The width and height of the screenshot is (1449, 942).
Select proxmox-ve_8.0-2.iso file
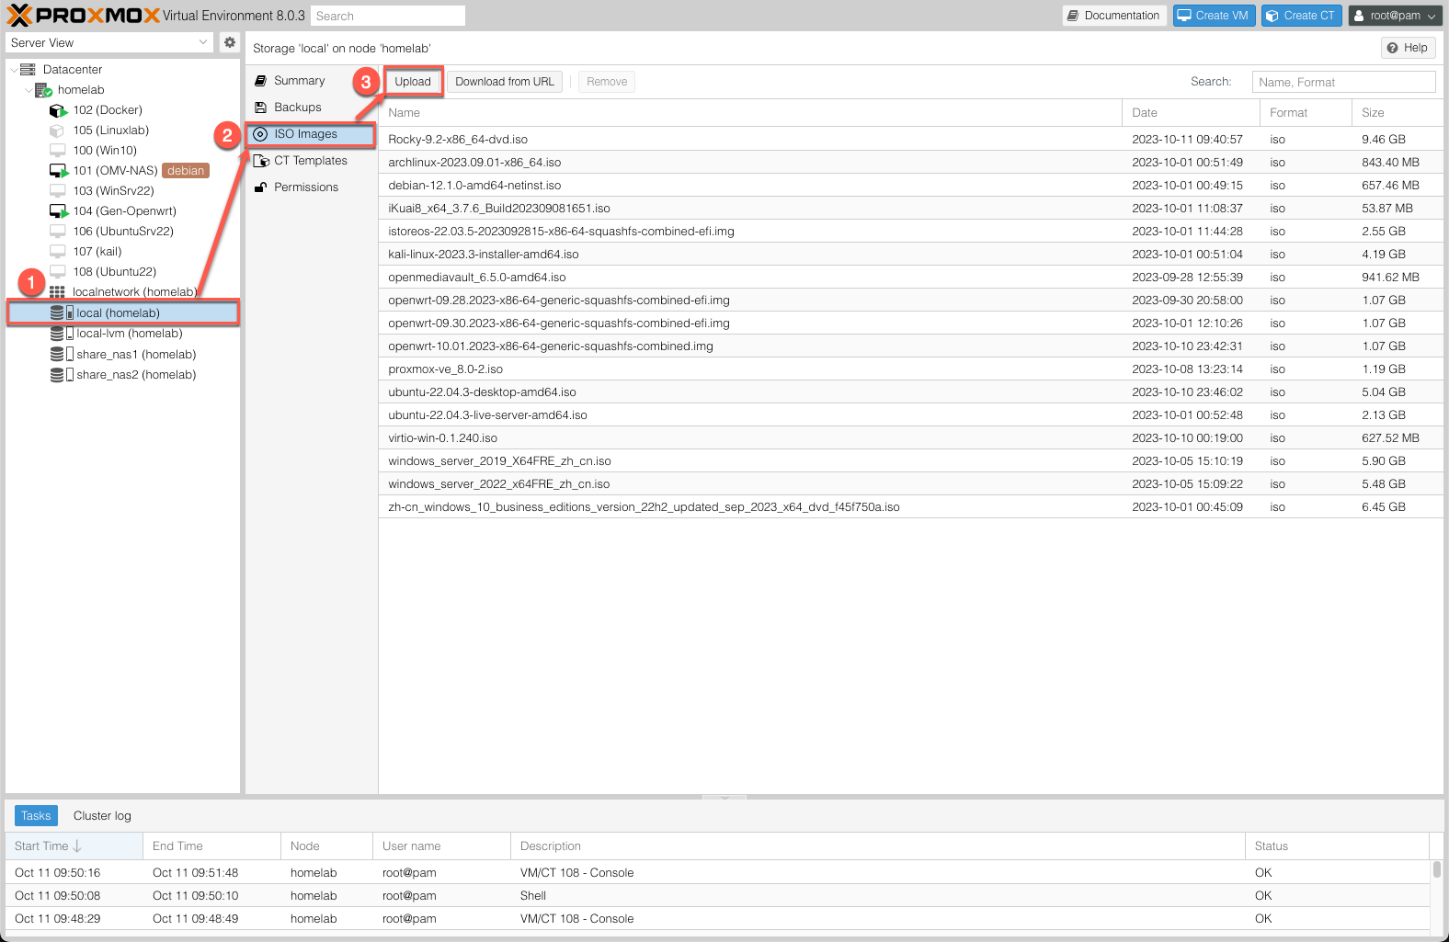click(910, 369)
